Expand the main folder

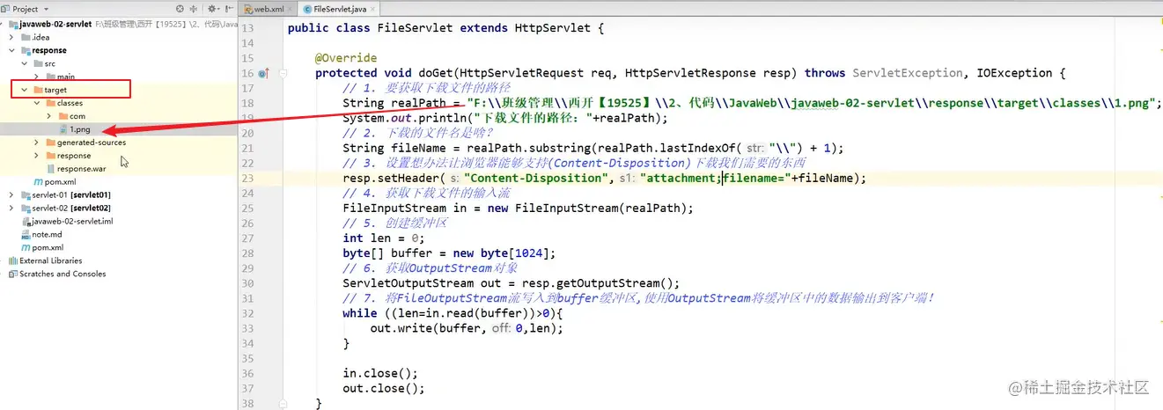(x=37, y=77)
